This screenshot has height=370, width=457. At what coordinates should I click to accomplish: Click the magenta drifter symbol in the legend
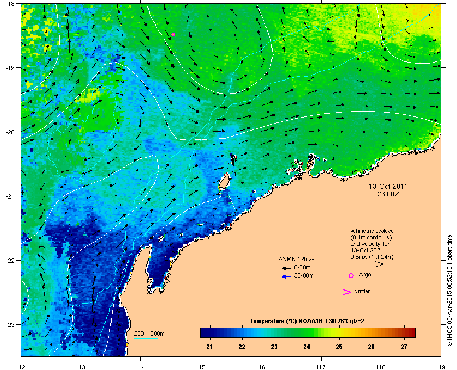(347, 292)
